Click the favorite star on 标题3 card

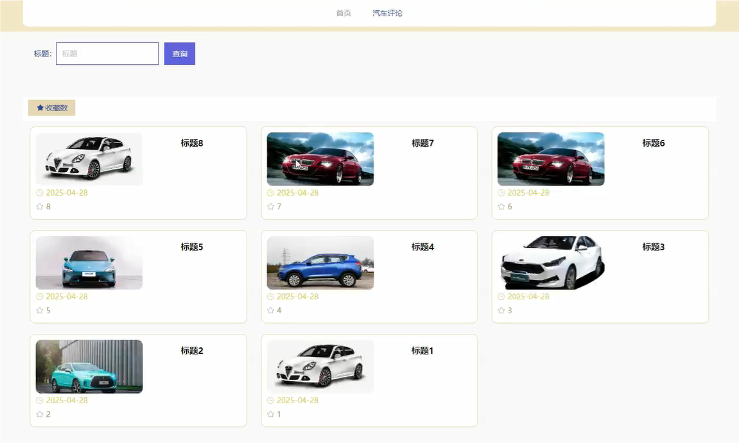[501, 310]
